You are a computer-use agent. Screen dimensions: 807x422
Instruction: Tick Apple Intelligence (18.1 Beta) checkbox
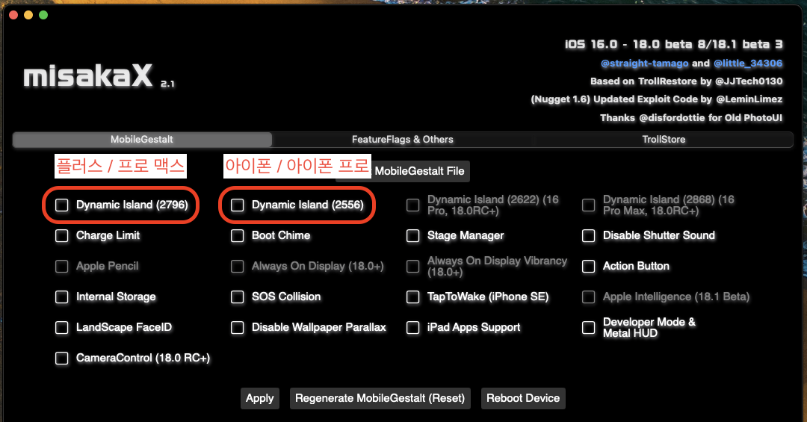[x=588, y=297]
